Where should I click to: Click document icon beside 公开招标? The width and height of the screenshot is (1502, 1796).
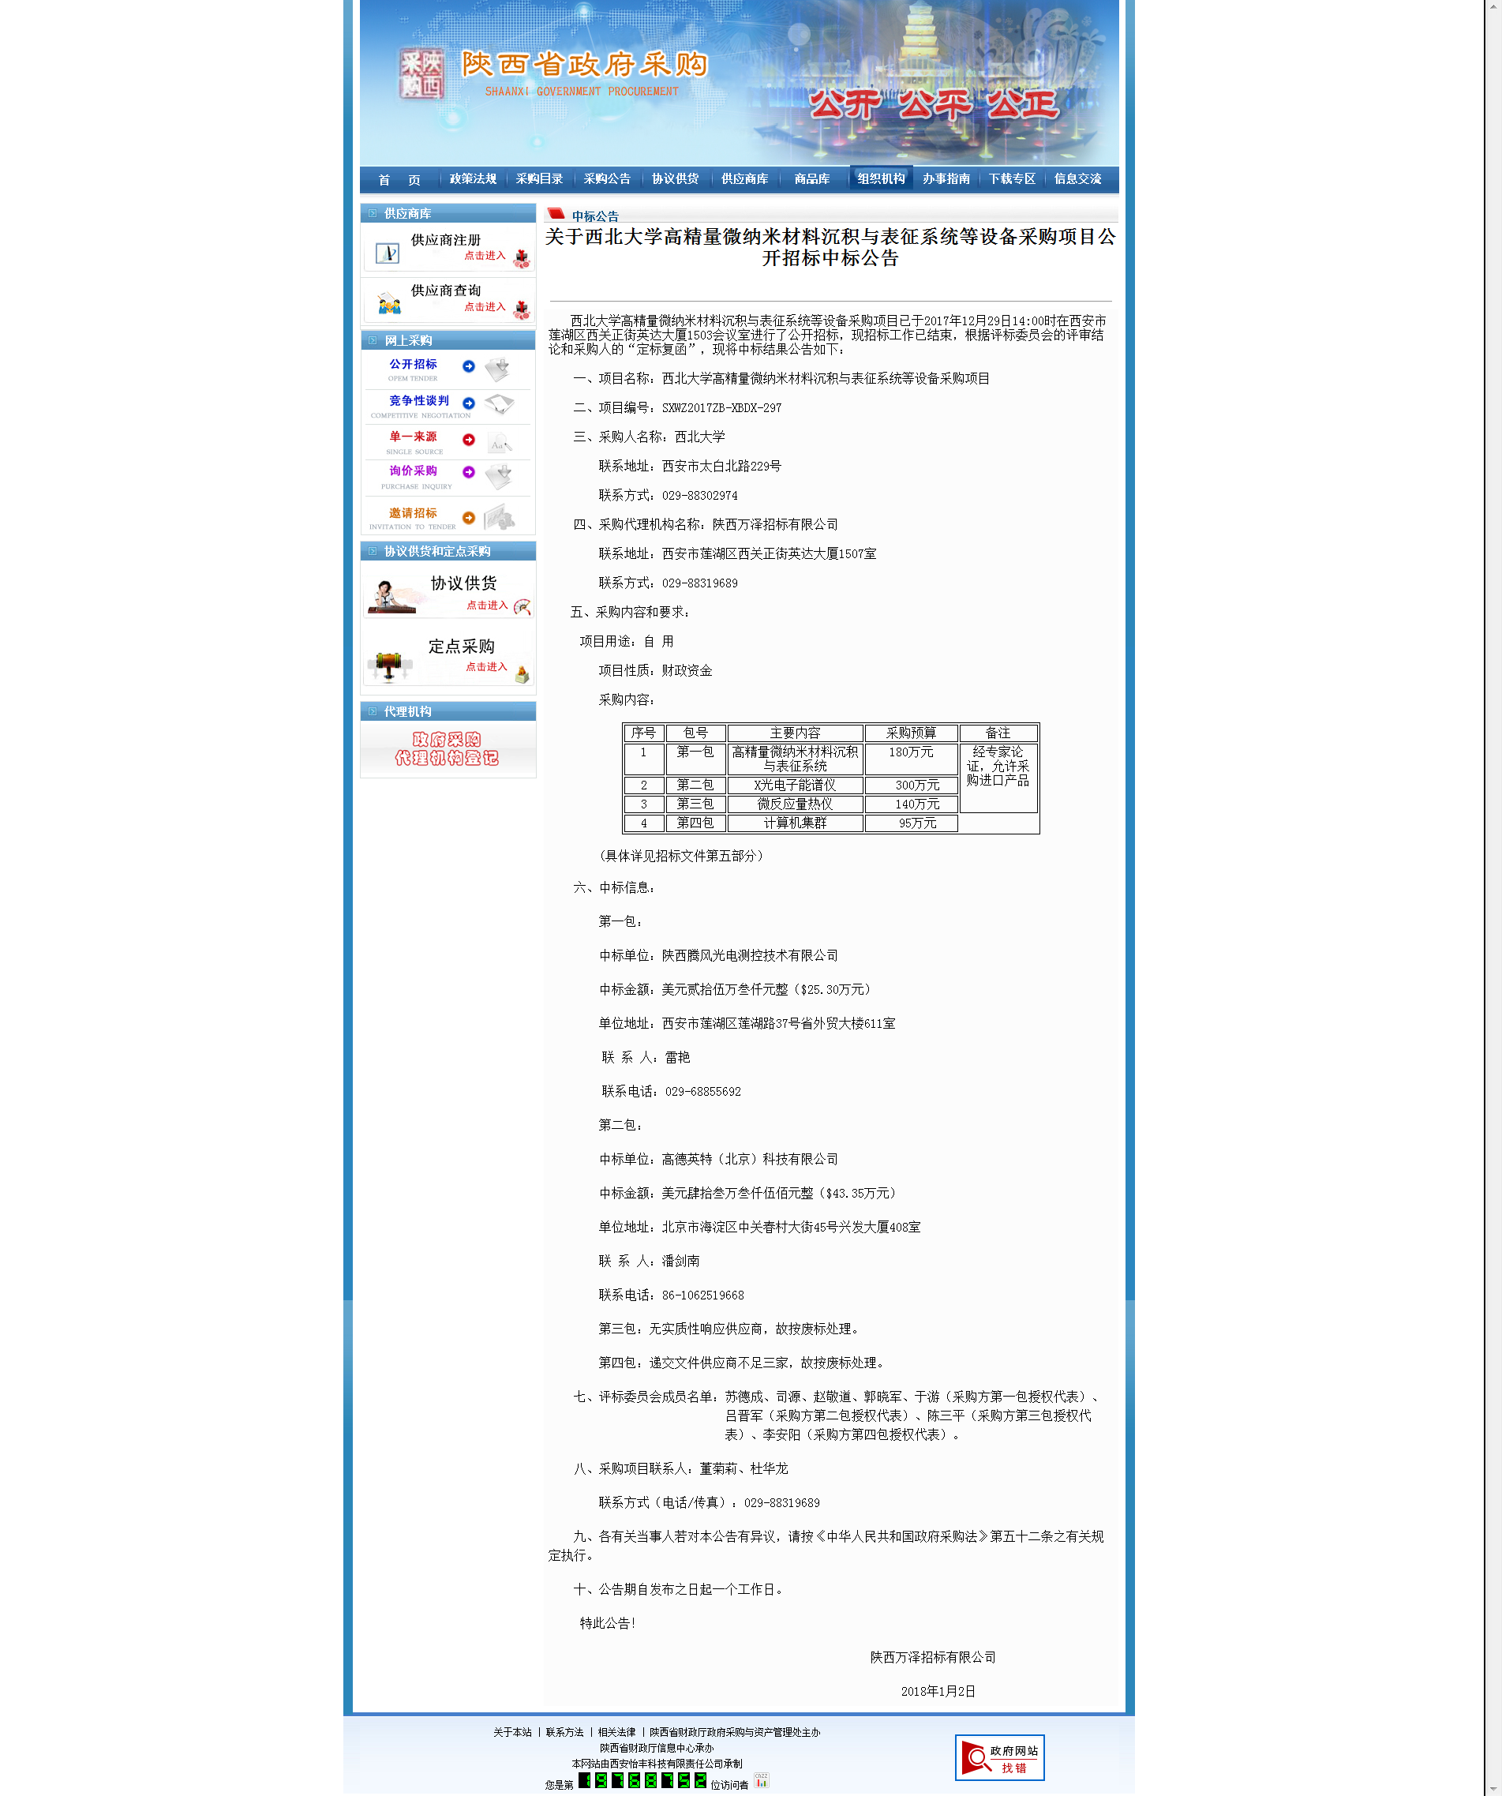498,369
